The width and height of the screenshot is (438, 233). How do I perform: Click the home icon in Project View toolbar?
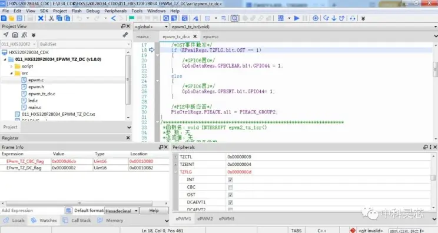[15, 35]
